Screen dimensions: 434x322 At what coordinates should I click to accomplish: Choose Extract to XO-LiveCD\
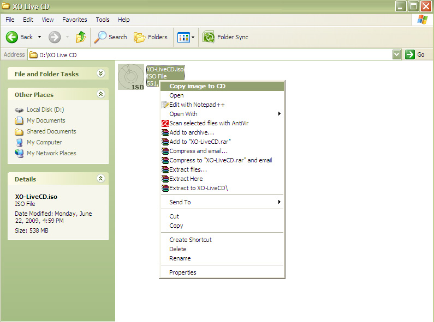[222, 188]
